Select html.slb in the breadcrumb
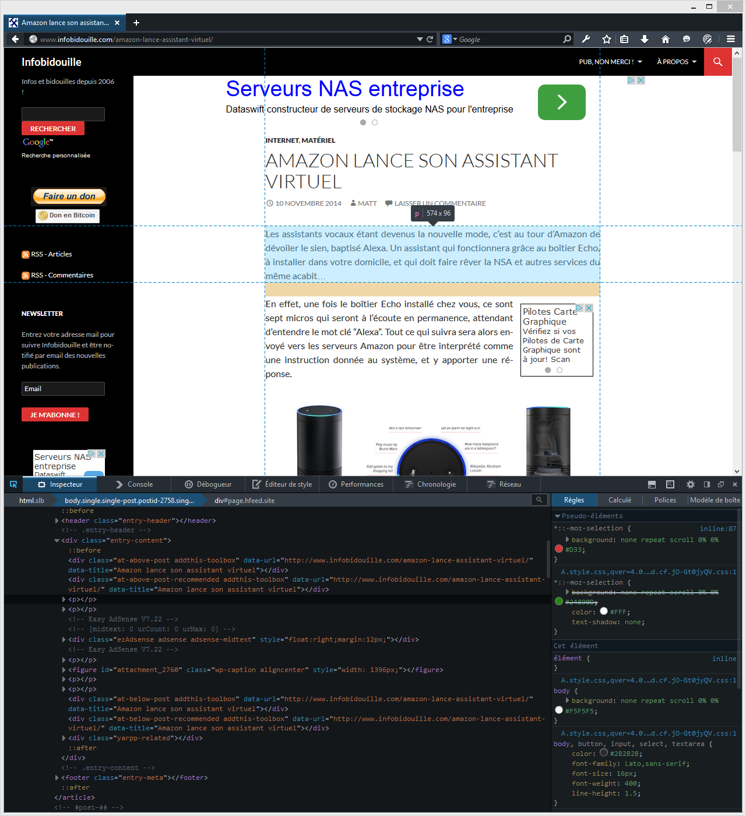746x816 pixels. pyautogui.click(x=31, y=500)
